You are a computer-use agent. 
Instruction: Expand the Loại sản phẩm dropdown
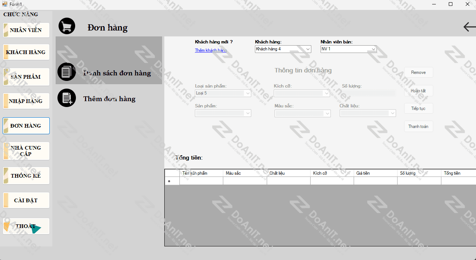248,93
